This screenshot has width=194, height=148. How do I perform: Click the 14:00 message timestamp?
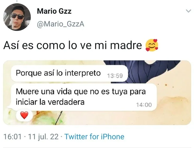[144, 105]
